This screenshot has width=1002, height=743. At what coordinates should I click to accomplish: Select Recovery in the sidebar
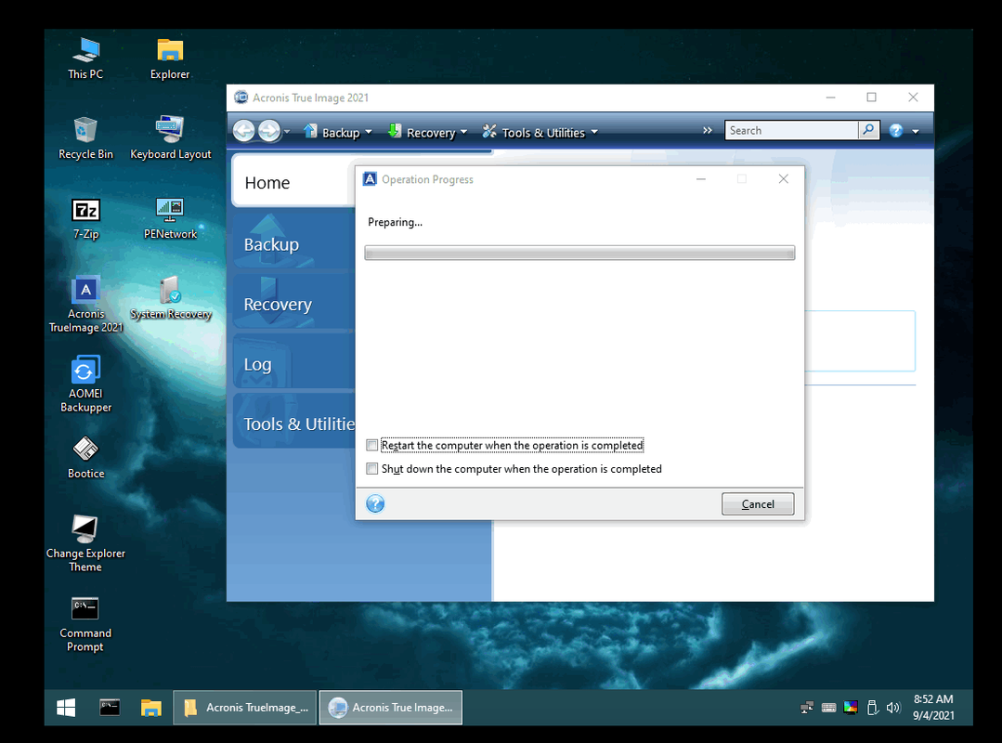[294, 304]
